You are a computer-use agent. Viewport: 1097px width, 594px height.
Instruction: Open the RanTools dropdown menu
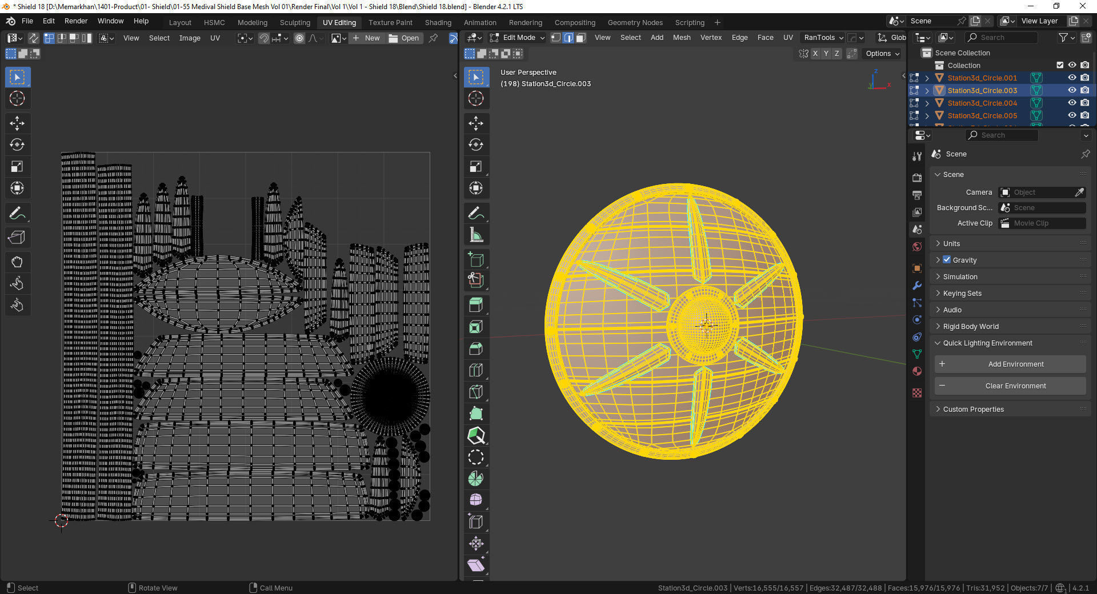pyautogui.click(x=823, y=38)
